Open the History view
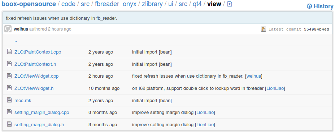The width and height of the screenshot is (335, 133). [x=320, y=6]
